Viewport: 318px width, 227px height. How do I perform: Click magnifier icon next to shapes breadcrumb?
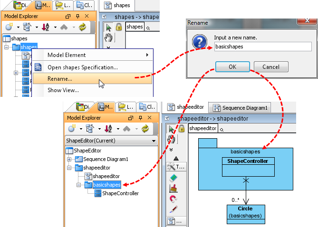(x=148, y=28)
